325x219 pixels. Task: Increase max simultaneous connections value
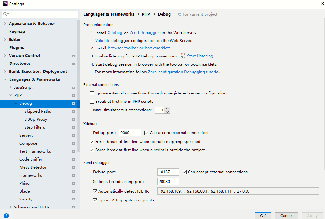(x=168, y=108)
